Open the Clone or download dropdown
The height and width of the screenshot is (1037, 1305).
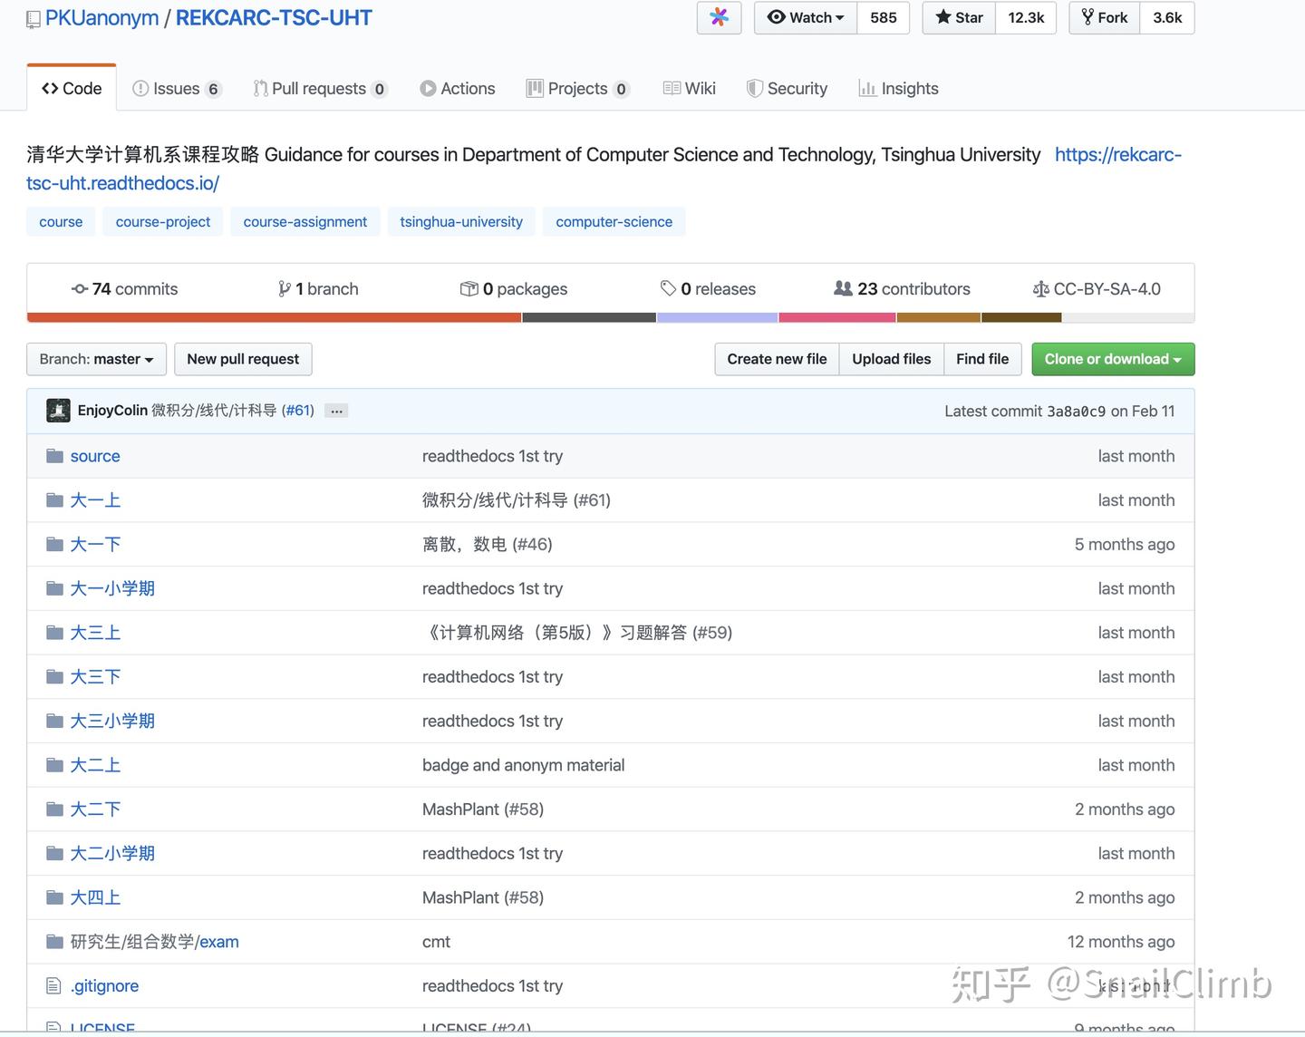[x=1112, y=359]
